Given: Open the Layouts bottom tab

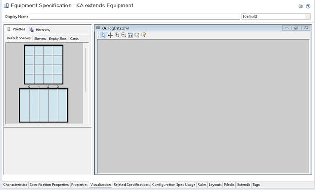Looking at the screenshot, I should [x=215, y=185].
